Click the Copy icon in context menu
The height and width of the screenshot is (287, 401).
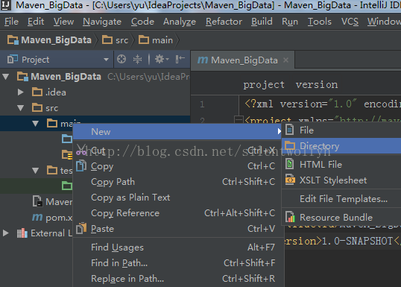pyautogui.click(x=81, y=165)
